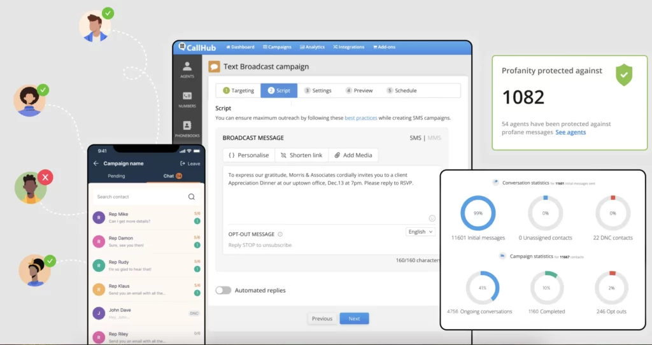Click inside the broadcast message text area
Viewport: 652px width, 345px height.
pos(332,195)
